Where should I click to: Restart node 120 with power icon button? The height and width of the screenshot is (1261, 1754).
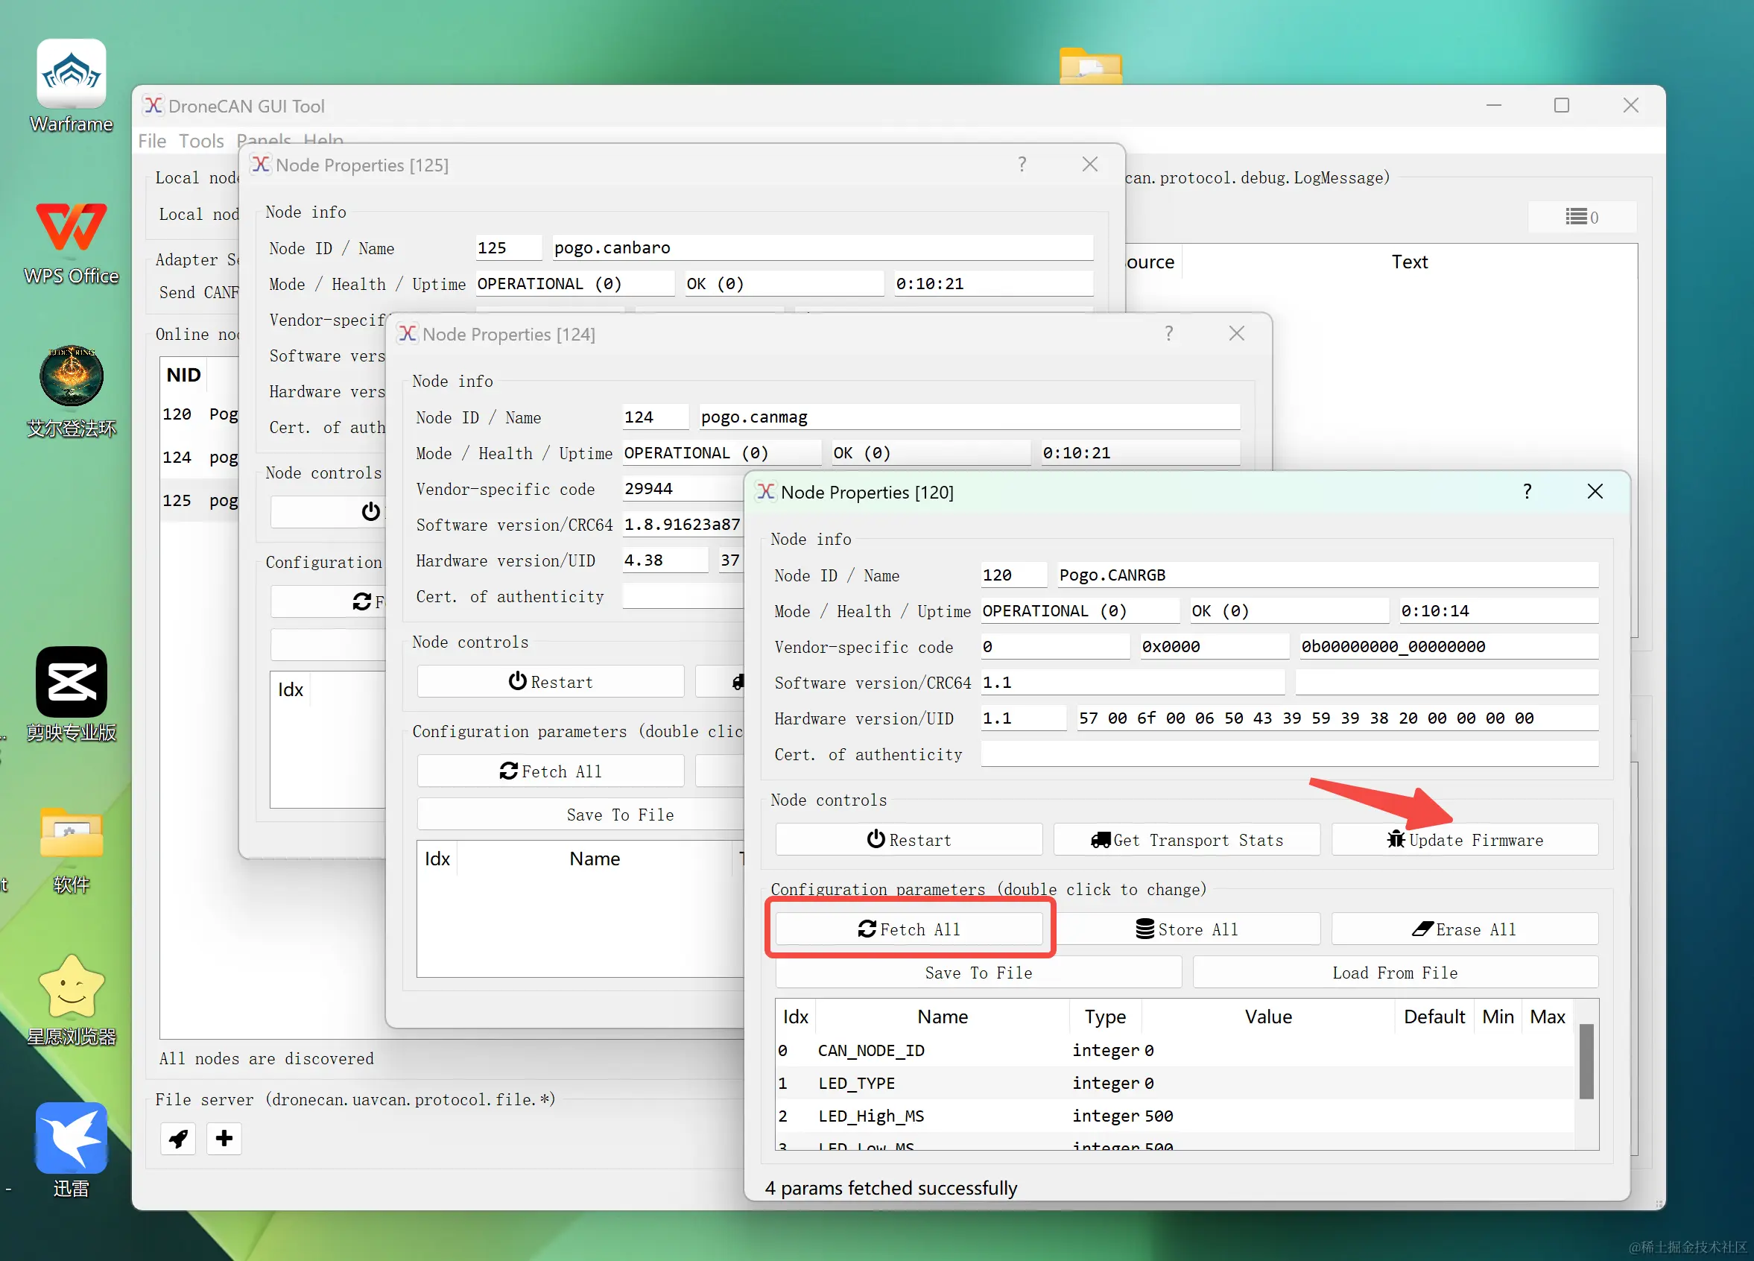pos(908,840)
